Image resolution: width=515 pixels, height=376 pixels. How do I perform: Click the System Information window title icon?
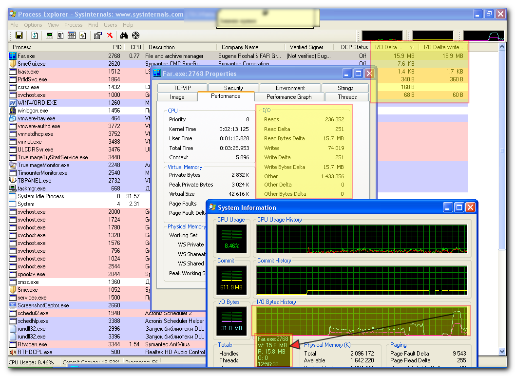pyautogui.click(x=212, y=207)
